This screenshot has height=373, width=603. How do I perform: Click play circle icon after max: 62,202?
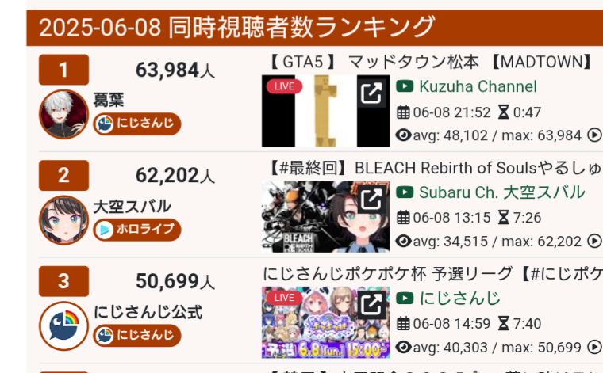pos(594,242)
